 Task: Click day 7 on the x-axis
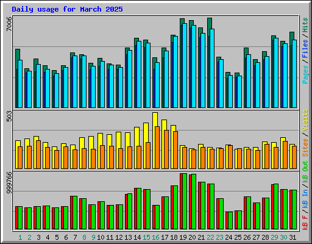coord(75,237)
